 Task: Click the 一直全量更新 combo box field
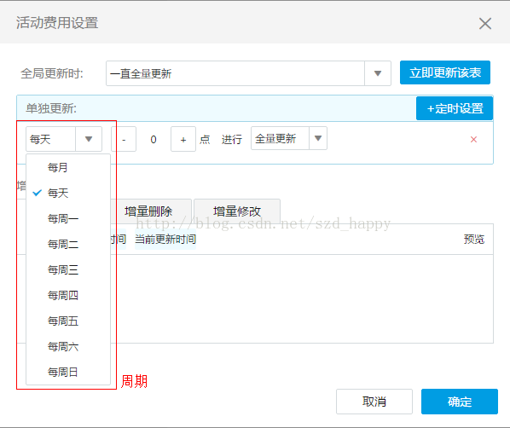(x=235, y=73)
